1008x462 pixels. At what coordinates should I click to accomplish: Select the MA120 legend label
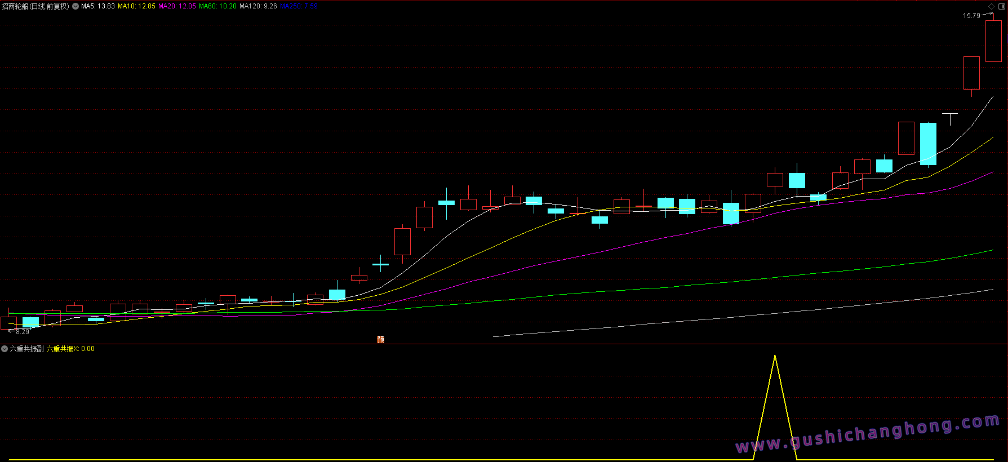[x=258, y=6]
